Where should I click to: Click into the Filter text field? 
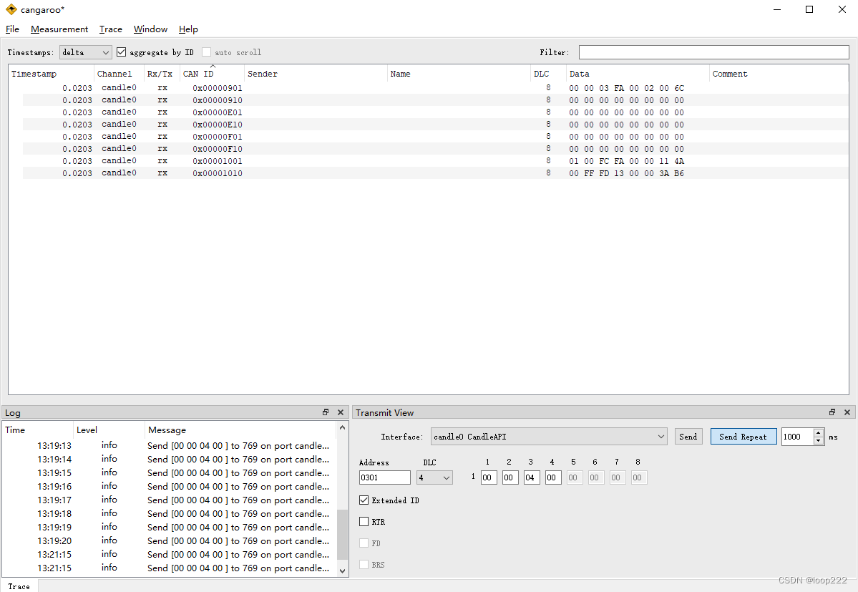point(713,52)
